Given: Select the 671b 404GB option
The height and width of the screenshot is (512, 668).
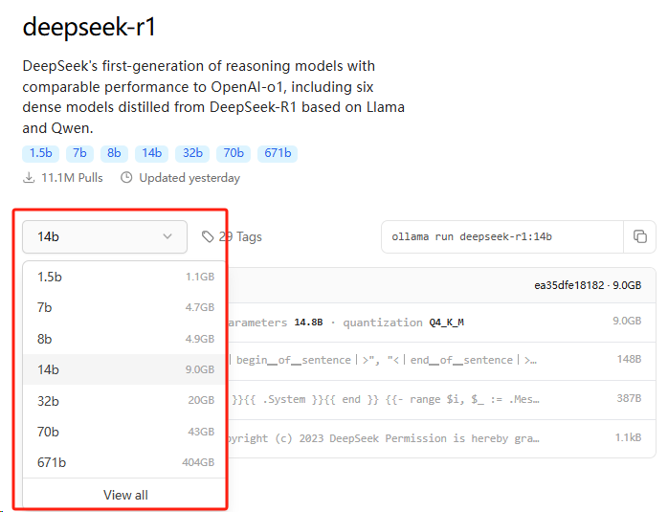Looking at the screenshot, I should tap(124, 463).
